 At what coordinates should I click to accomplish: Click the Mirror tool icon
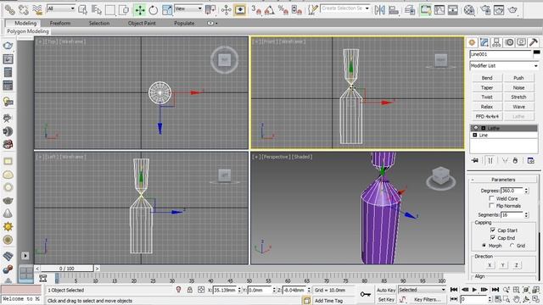click(379, 9)
